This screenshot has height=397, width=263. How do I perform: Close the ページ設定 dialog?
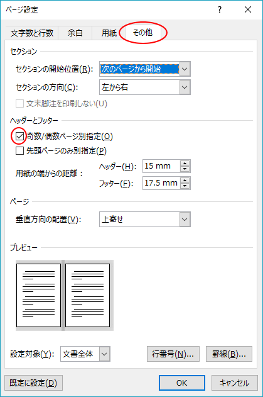[248, 9]
